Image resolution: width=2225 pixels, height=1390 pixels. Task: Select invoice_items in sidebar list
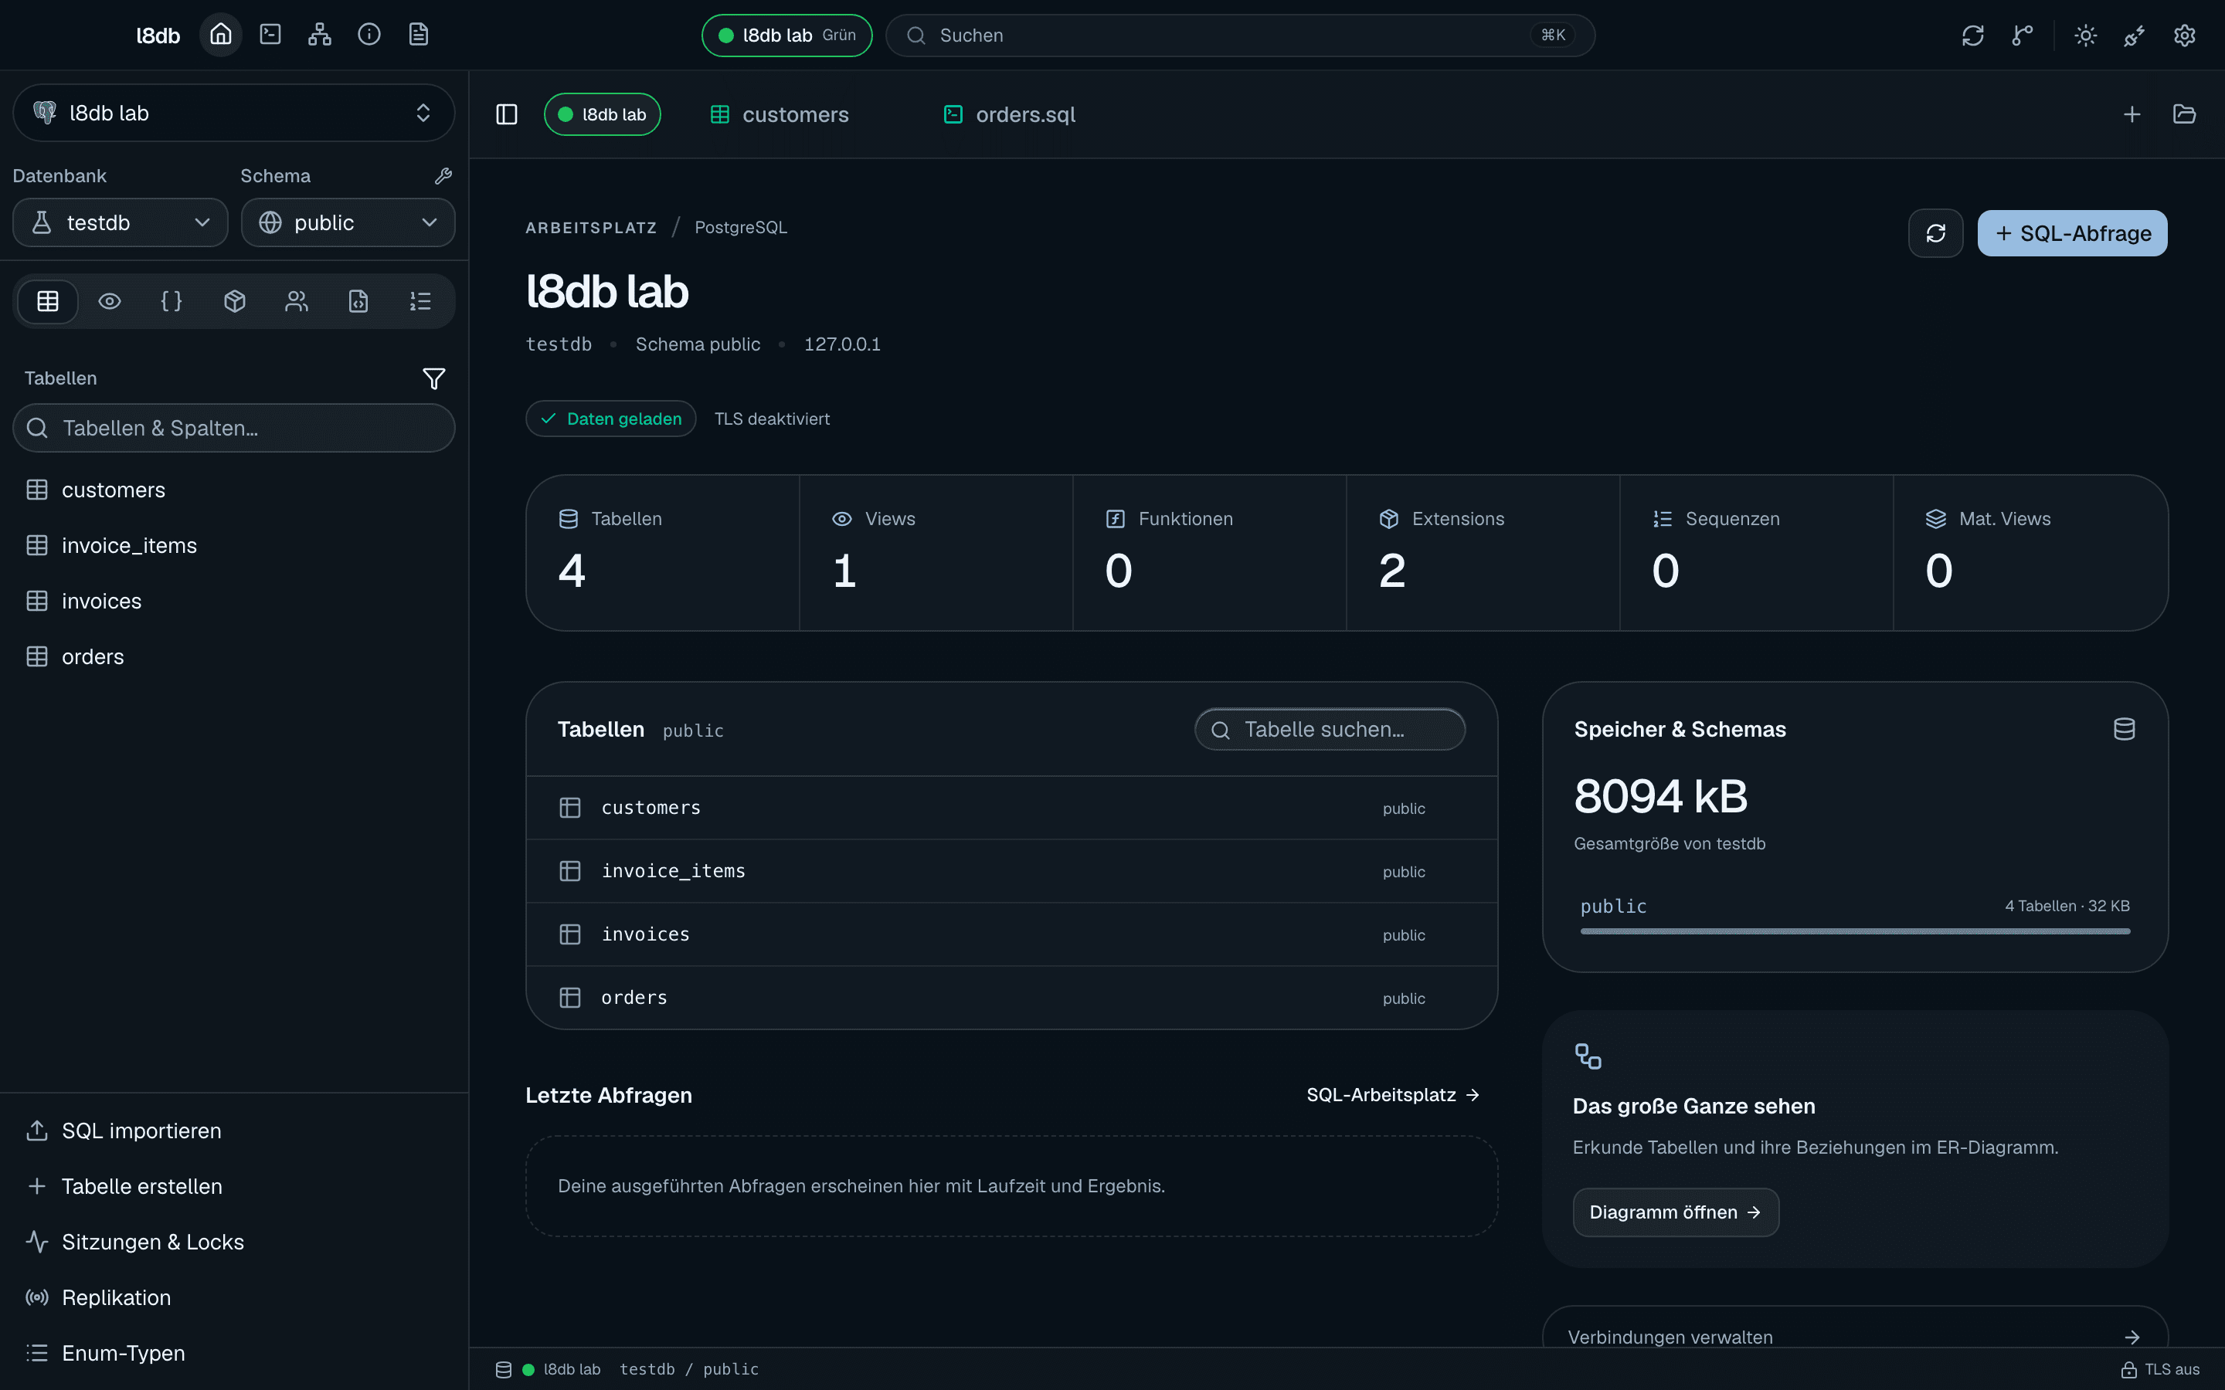pyautogui.click(x=233, y=545)
